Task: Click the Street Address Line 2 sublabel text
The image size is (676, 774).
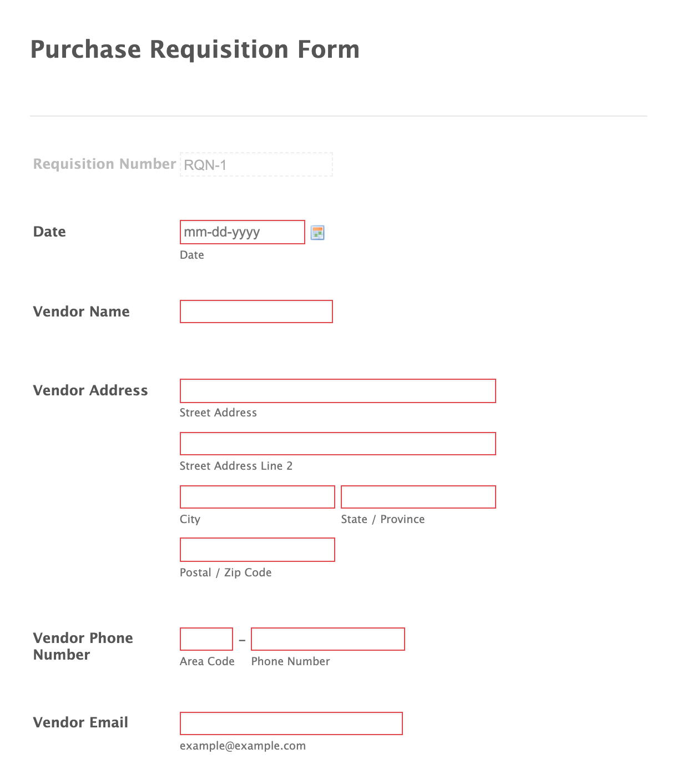Action: [x=236, y=466]
